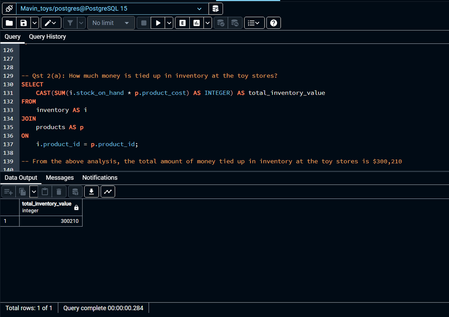Screen dimensions: 449x317
Task: Click the Save Data Changes icon
Action: pyautogui.click(x=76, y=192)
